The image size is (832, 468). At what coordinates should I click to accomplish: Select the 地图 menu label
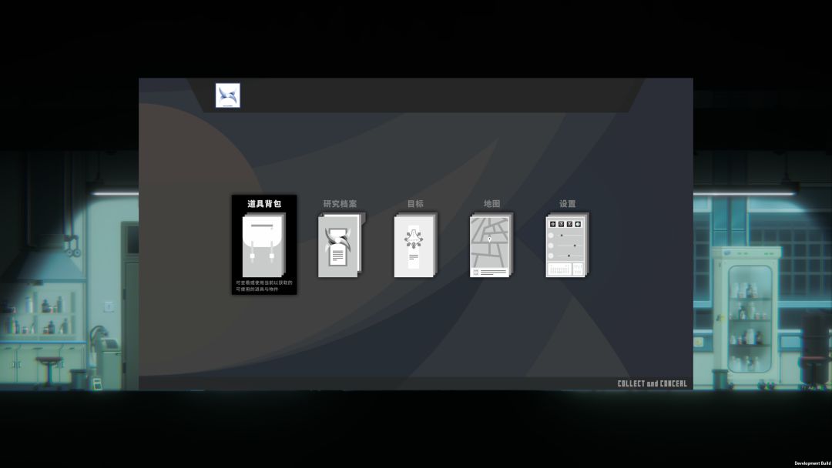point(491,204)
